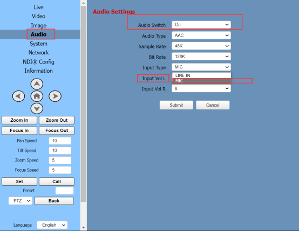
Task: Click the Pan Speed input field
Action: (x=60, y=141)
